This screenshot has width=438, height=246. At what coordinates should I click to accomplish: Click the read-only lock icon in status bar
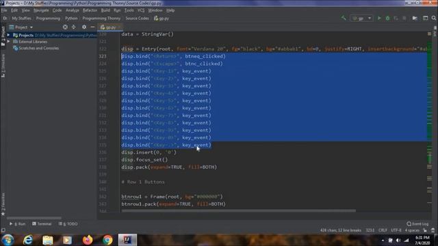[x=425, y=230]
